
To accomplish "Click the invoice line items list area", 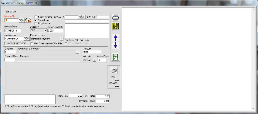I will coord(56,76).
